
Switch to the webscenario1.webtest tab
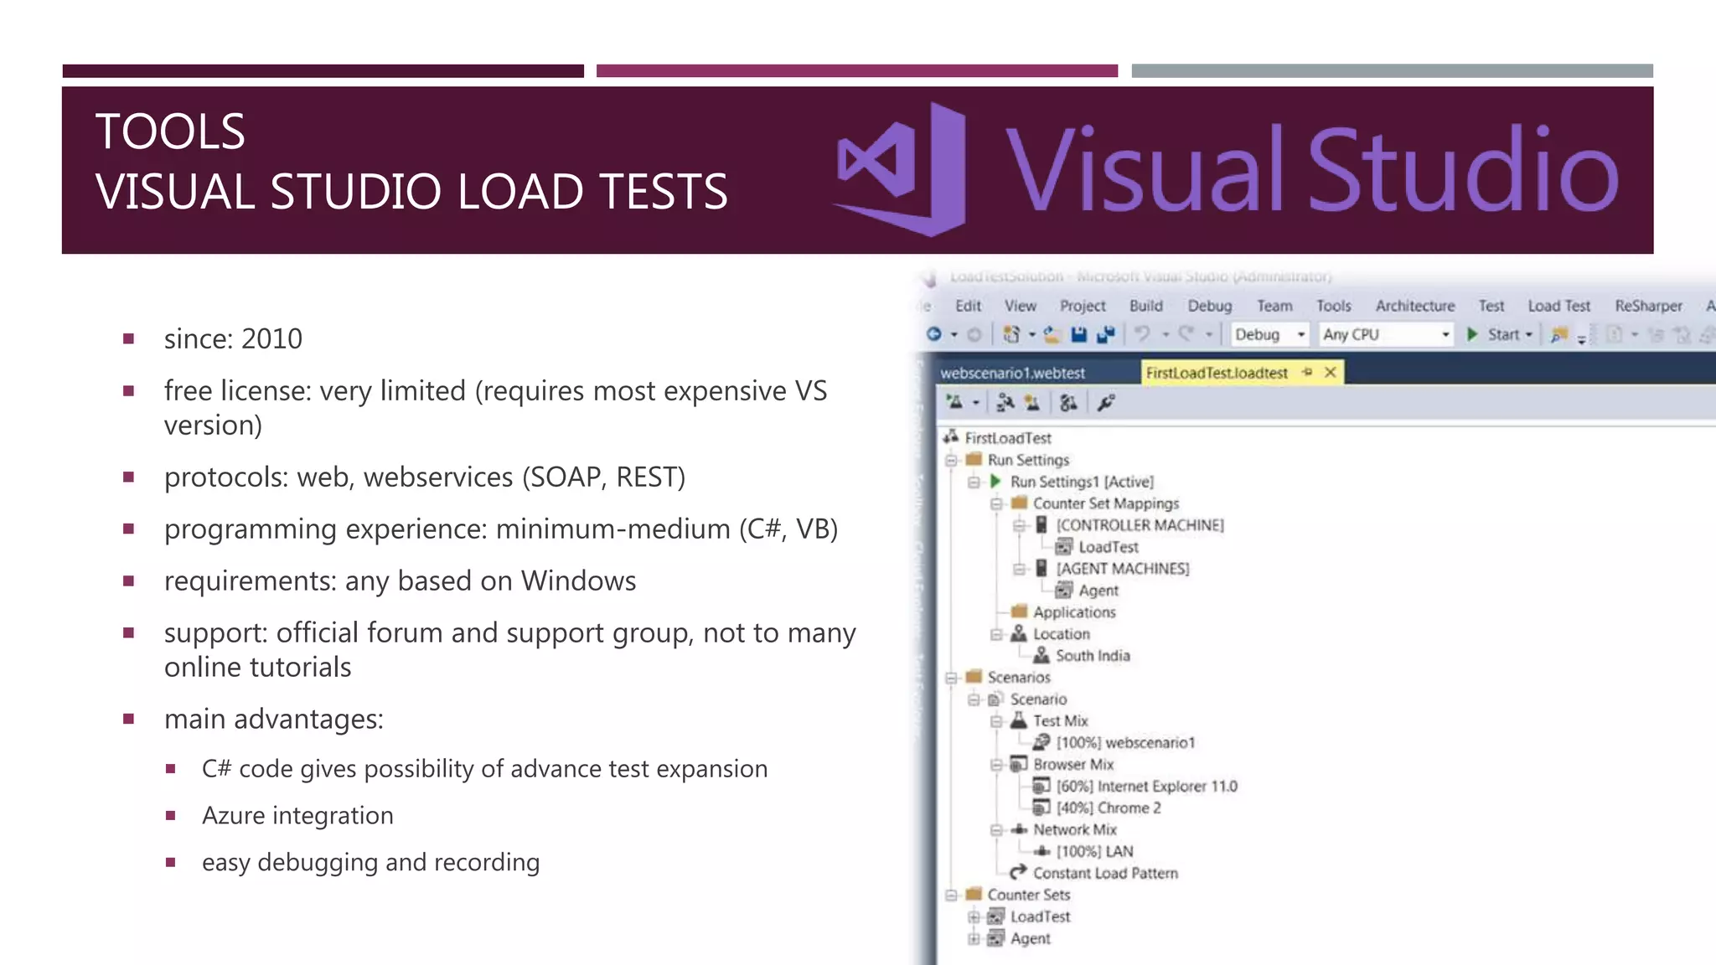click(1012, 373)
